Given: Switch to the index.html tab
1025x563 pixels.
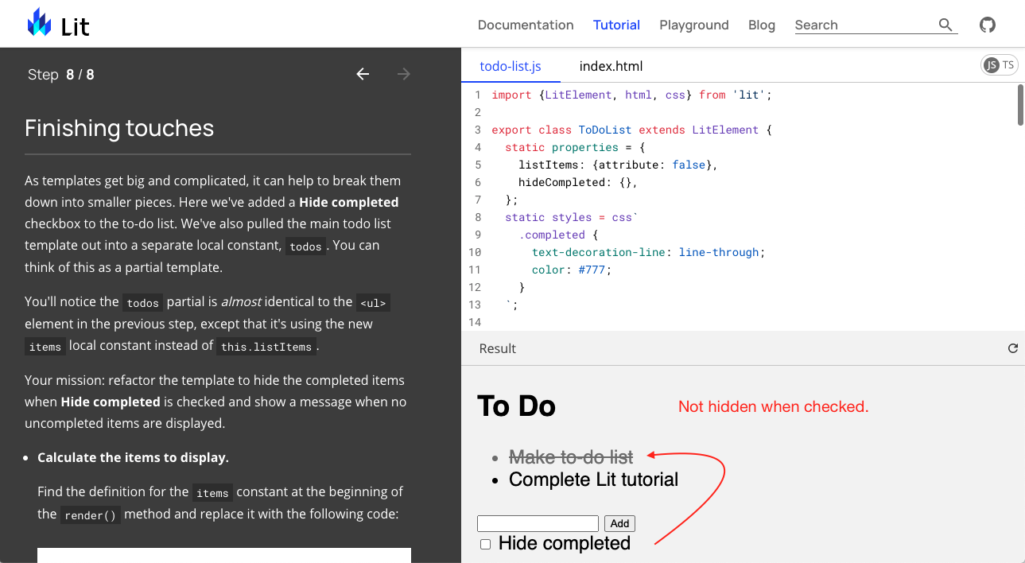Looking at the screenshot, I should point(611,66).
